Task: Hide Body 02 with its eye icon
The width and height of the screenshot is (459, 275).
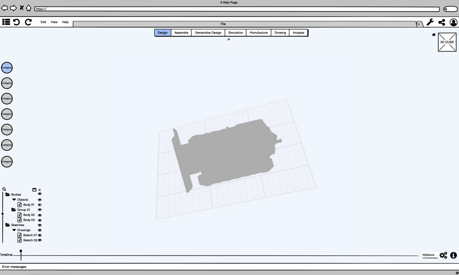Action: pos(40,215)
